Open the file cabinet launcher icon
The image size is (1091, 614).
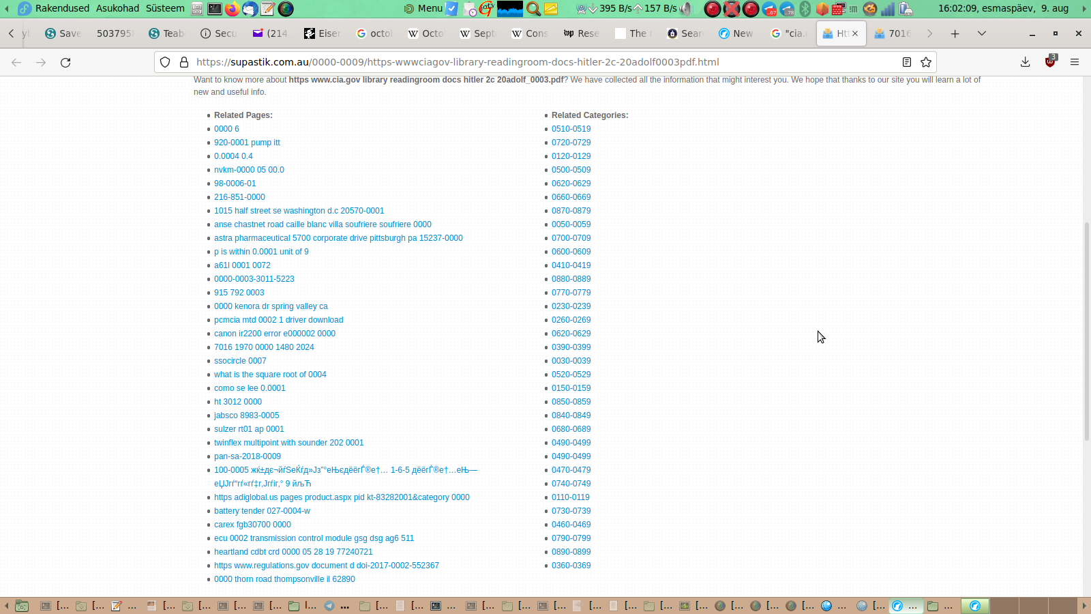click(x=197, y=9)
